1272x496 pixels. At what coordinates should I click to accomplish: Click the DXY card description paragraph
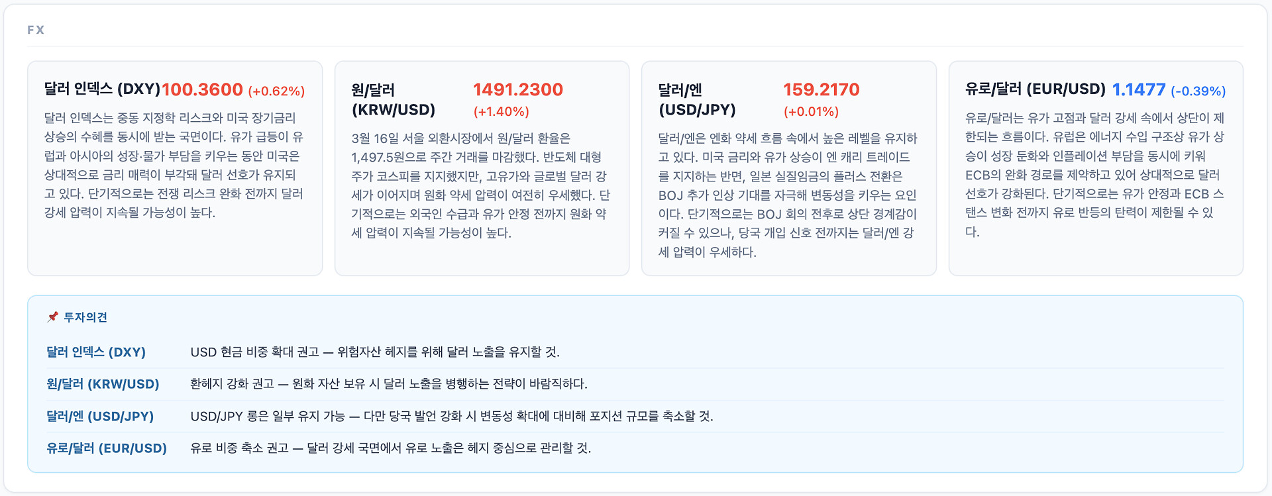click(x=174, y=165)
